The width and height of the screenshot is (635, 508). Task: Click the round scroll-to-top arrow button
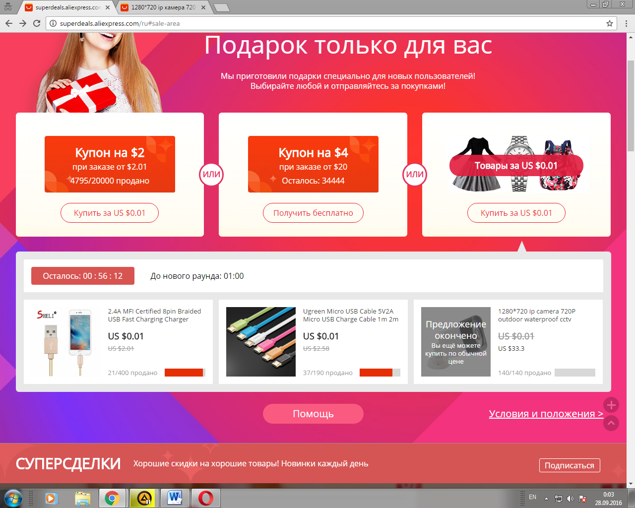(x=611, y=423)
